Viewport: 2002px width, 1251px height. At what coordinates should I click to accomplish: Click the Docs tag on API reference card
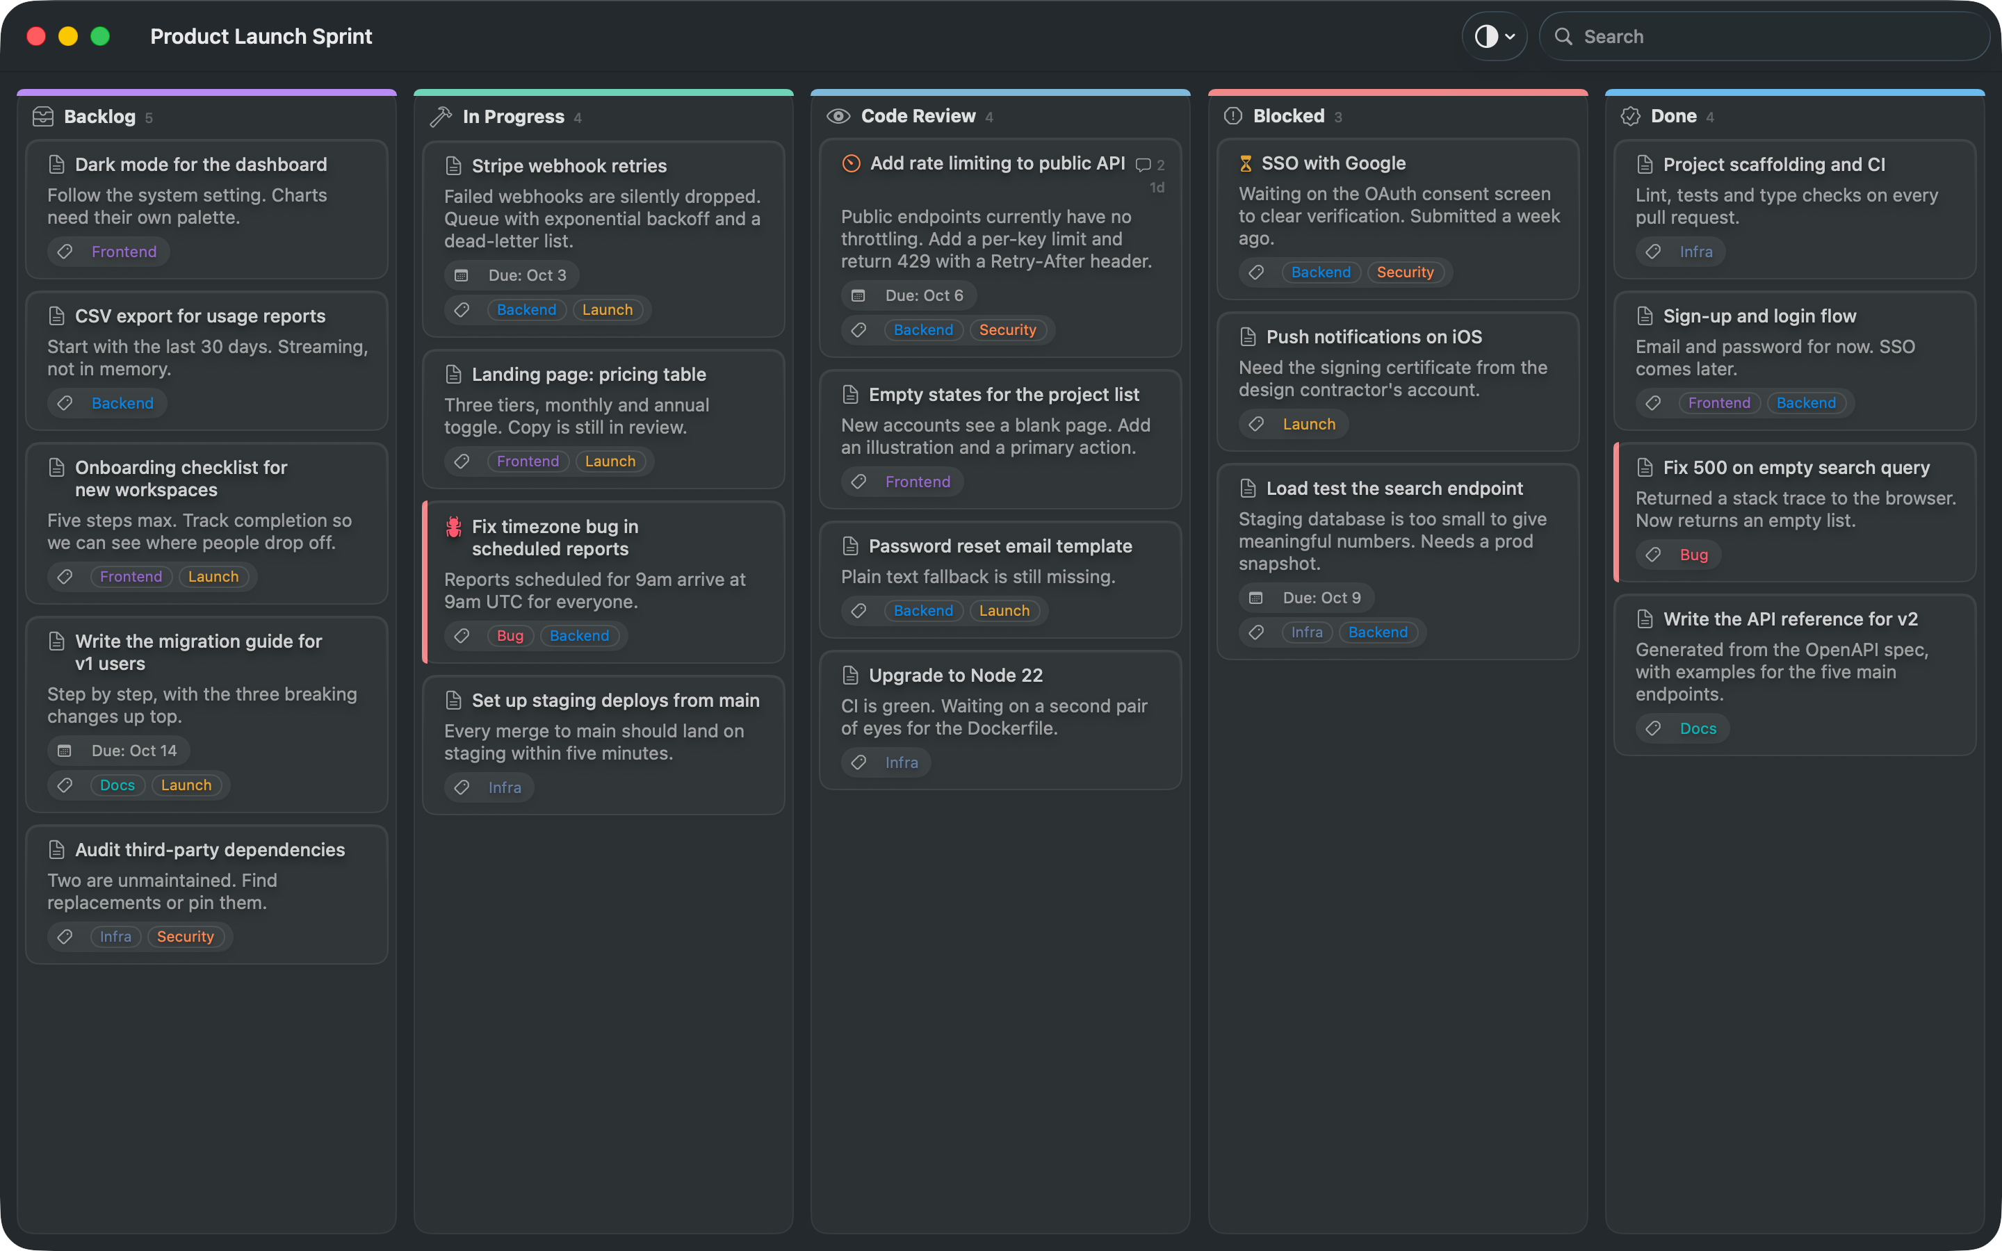[1698, 728]
